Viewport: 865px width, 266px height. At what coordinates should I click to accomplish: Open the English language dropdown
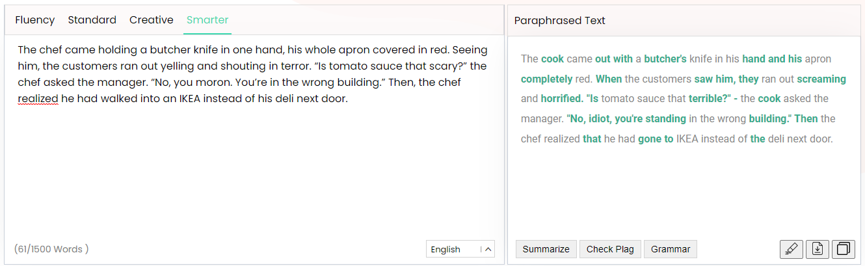coord(460,249)
